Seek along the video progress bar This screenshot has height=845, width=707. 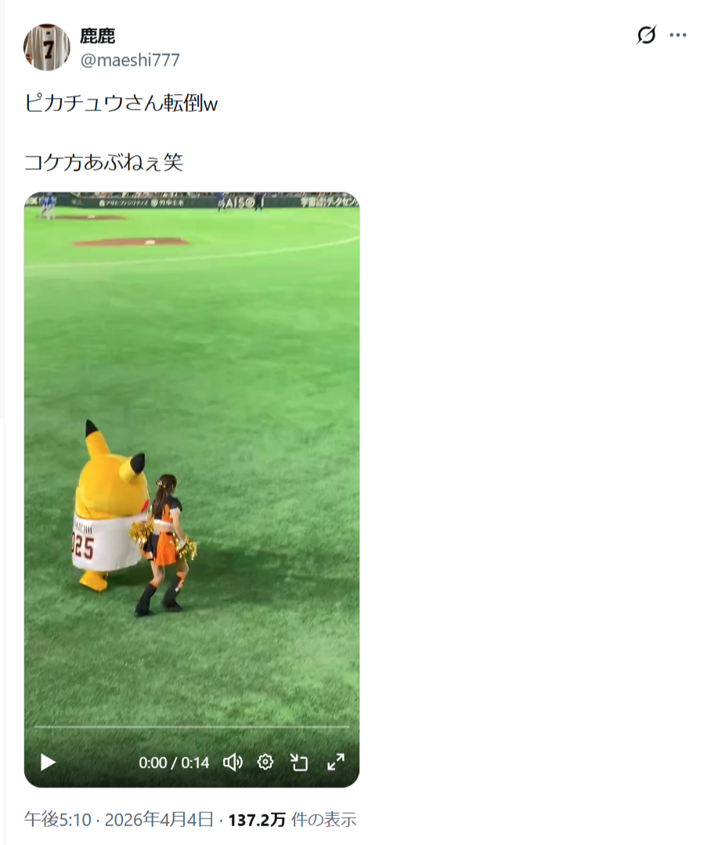pos(191,727)
